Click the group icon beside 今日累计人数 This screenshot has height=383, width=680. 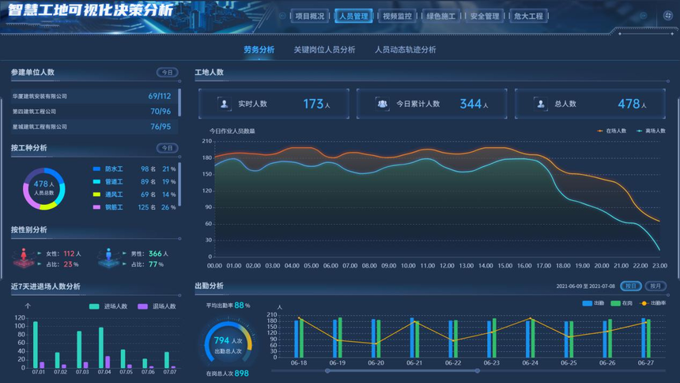pyautogui.click(x=382, y=104)
